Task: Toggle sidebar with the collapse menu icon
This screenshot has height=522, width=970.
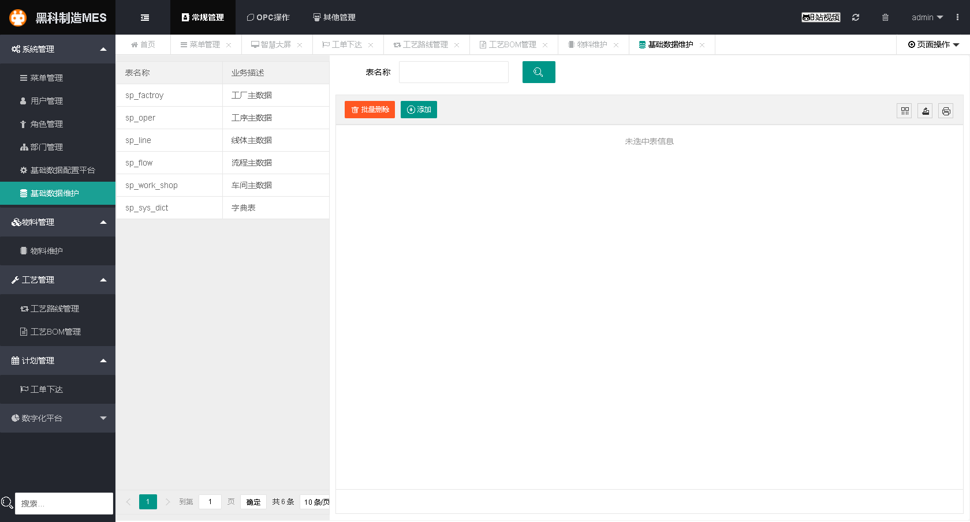Action: (145, 17)
